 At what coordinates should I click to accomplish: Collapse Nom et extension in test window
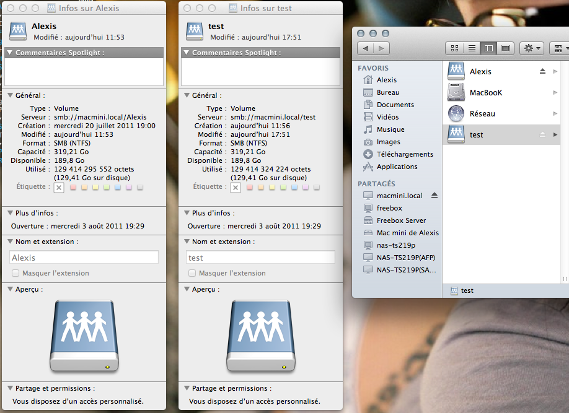[x=187, y=241]
